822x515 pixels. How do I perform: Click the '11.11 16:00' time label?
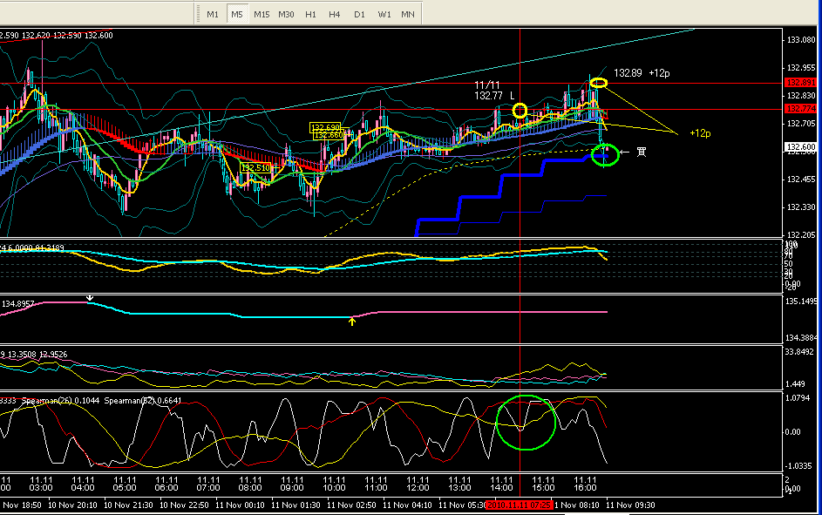pyautogui.click(x=585, y=484)
